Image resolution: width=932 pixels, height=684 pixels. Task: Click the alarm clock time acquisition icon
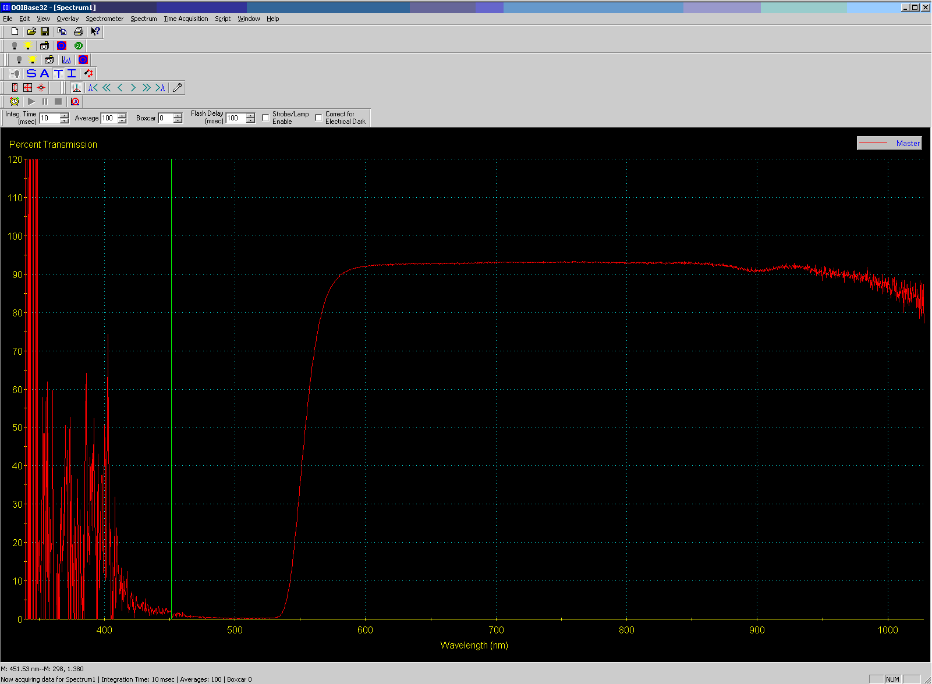15,102
